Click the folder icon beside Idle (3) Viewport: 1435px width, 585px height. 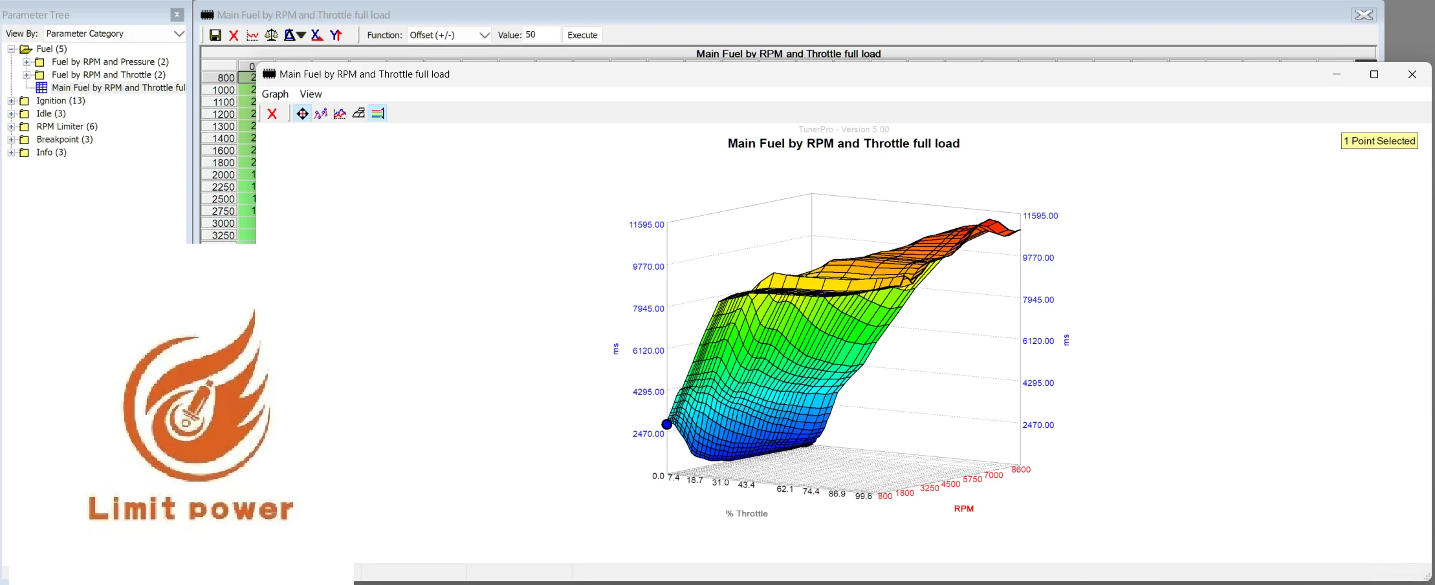(x=25, y=114)
